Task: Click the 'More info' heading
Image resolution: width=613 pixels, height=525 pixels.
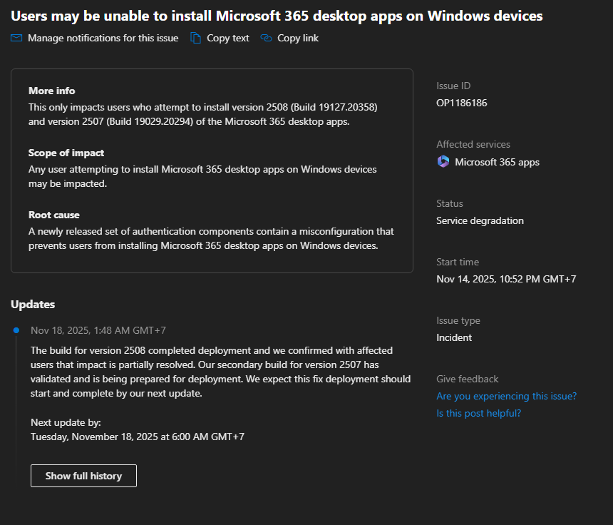Action: pos(51,91)
